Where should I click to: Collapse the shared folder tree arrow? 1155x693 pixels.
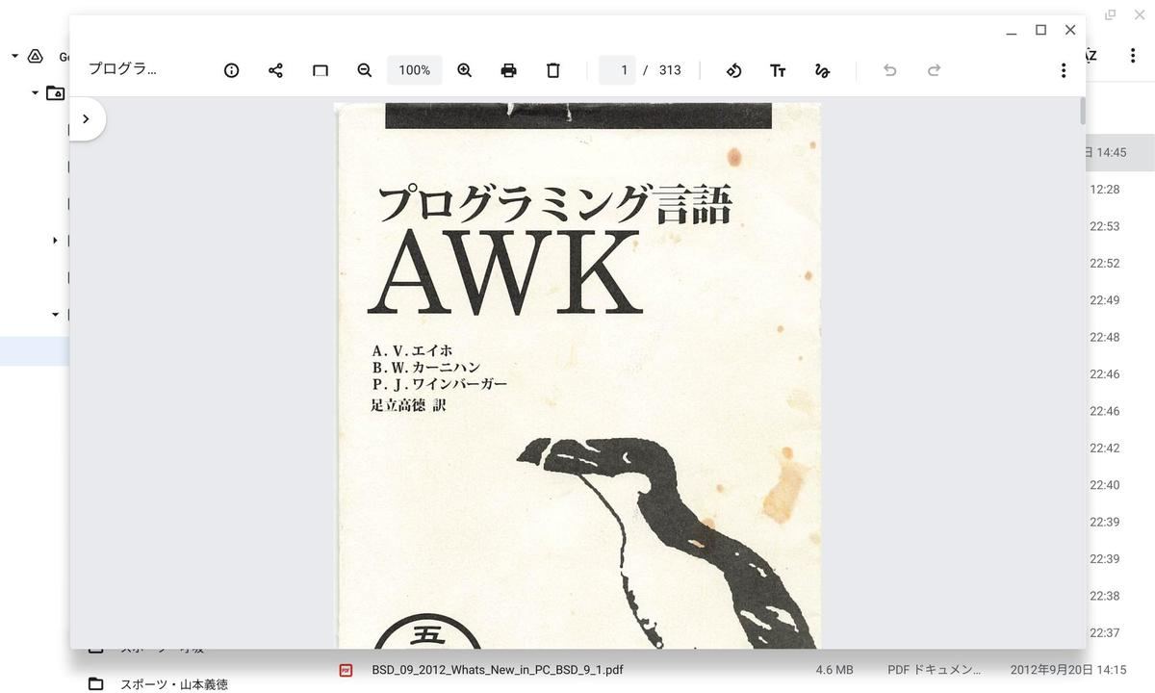36,93
